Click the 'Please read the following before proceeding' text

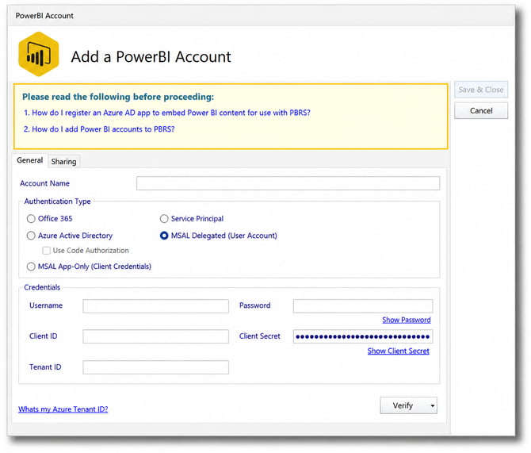118,97
